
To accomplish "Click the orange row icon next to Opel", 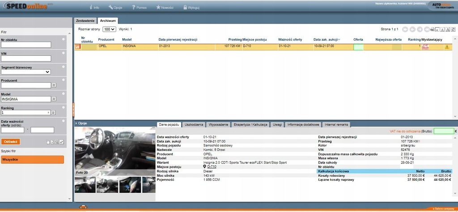I will (x=77, y=46).
